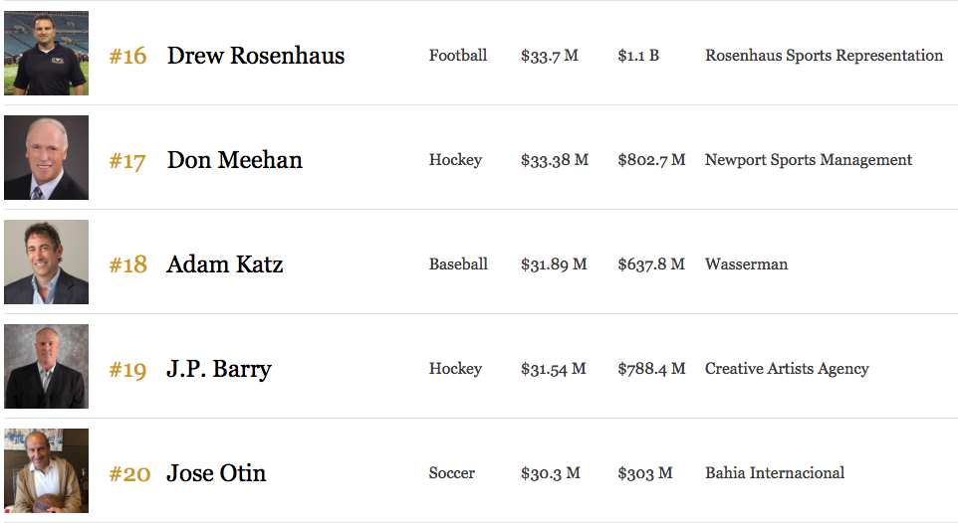
Task: Click the #16 rank number
Action: (x=127, y=56)
